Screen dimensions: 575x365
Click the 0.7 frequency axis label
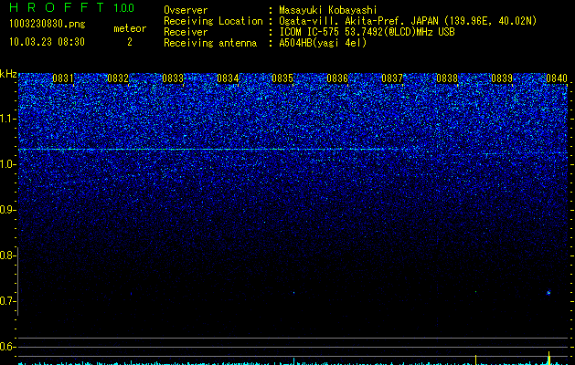click(7, 301)
